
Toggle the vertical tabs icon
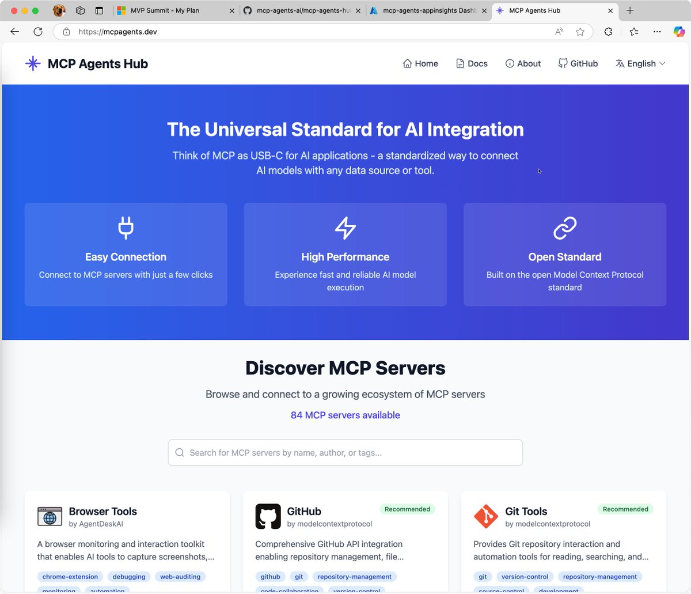(x=99, y=10)
